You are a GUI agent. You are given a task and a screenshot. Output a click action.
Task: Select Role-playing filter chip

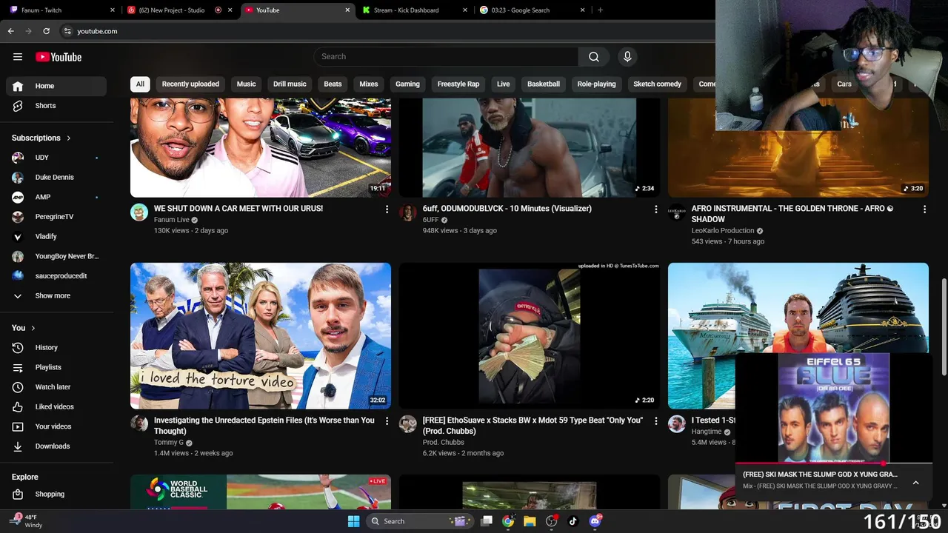(596, 84)
